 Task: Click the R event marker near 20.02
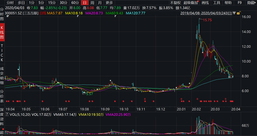point(197,99)
